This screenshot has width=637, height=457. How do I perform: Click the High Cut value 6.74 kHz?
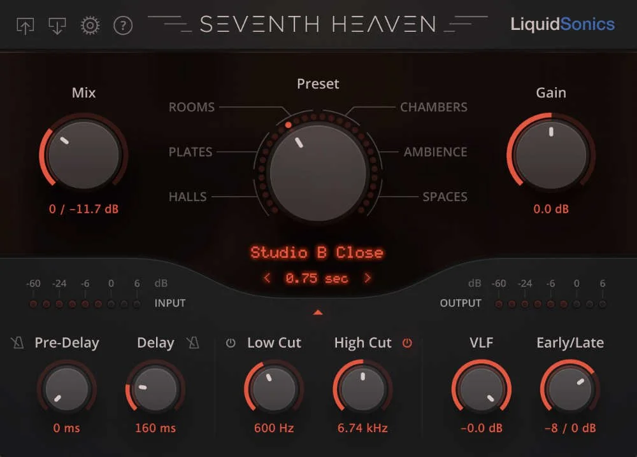363,428
